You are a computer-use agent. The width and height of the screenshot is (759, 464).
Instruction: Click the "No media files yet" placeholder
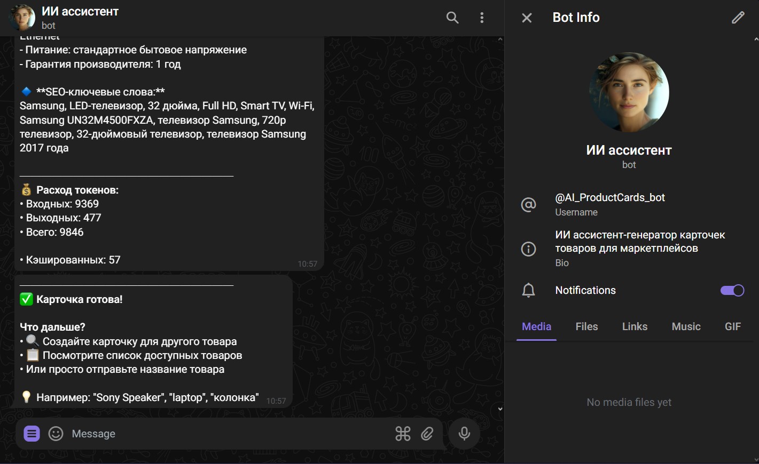point(629,402)
